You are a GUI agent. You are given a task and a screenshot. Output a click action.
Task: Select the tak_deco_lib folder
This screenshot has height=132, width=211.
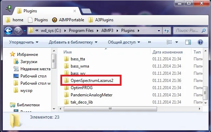(82, 102)
